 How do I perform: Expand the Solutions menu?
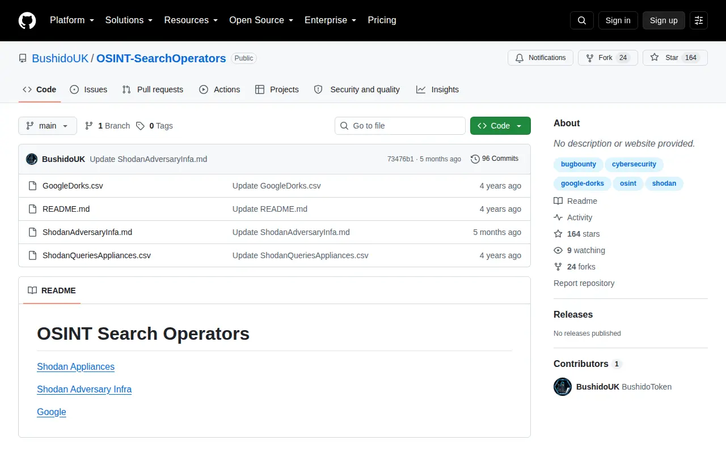(129, 20)
